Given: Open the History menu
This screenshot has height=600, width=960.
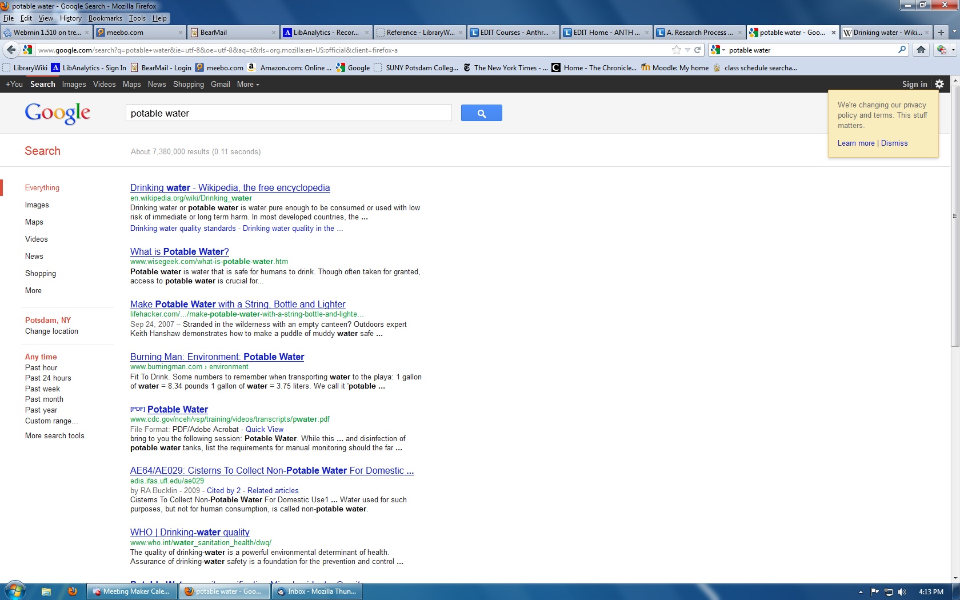Looking at the screenshot, I should pyautogui.click(x=71, y=18).
